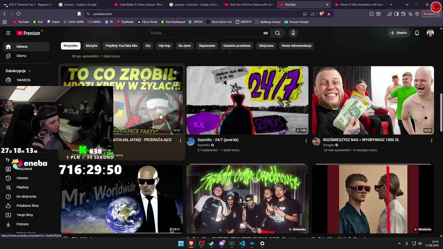Unmute the hovering video preview

click(x=177, y=73)
